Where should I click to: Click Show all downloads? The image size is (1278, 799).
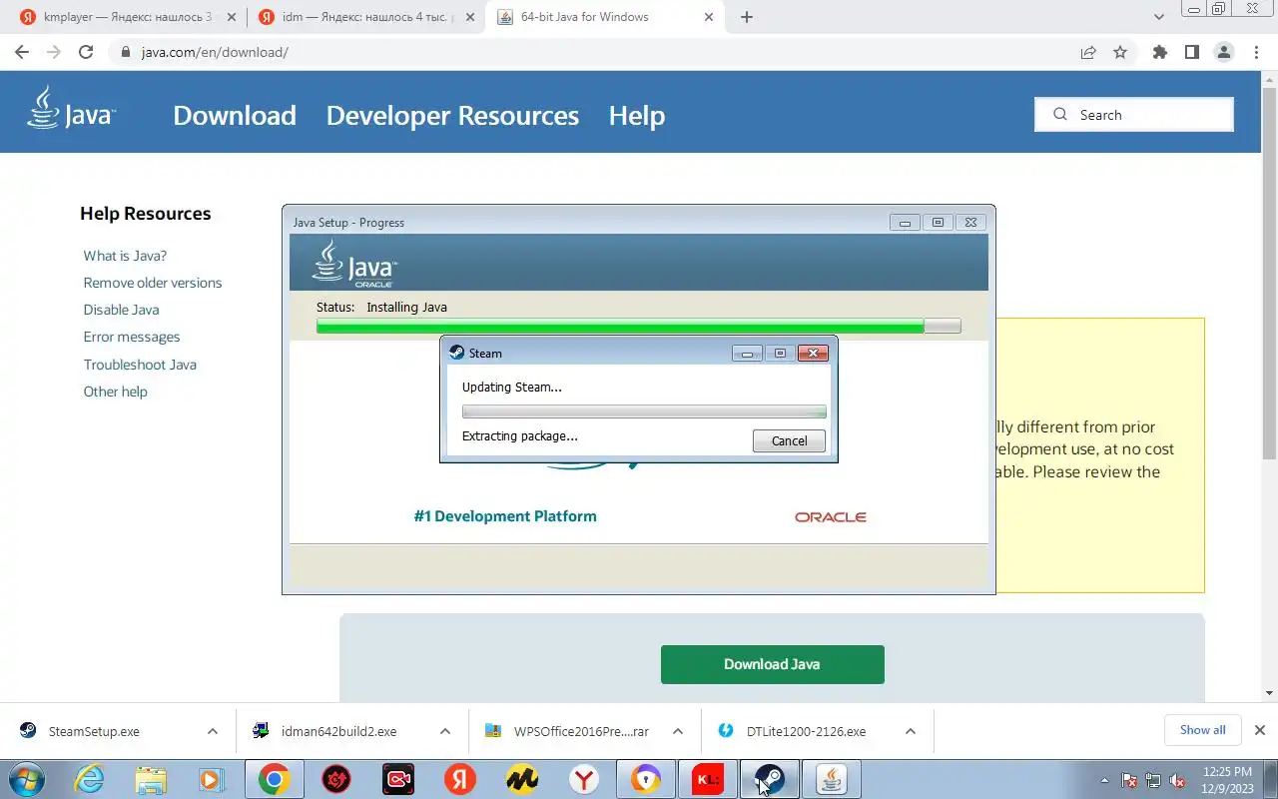point(1202,730)
